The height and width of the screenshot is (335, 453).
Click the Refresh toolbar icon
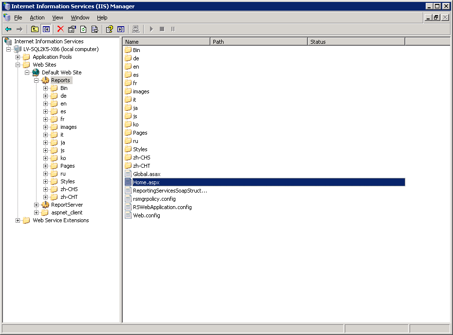tap(83, 29)
